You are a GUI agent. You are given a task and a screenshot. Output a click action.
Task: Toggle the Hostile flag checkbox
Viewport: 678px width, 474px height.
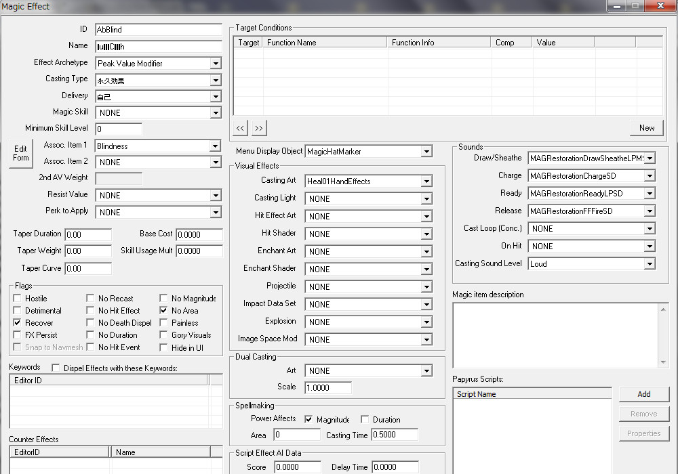click(18, 299)
